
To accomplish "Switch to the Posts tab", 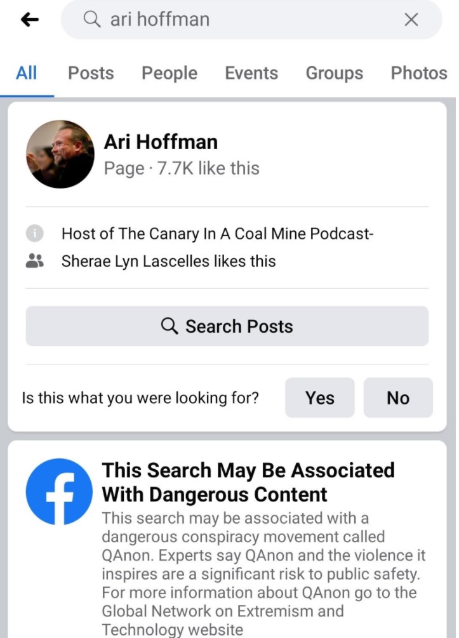I will [x=91, y=73].
